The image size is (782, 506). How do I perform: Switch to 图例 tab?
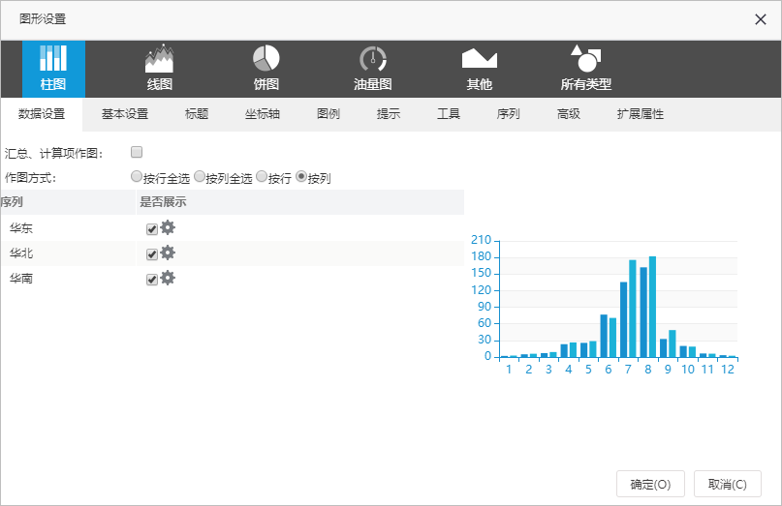328,114
